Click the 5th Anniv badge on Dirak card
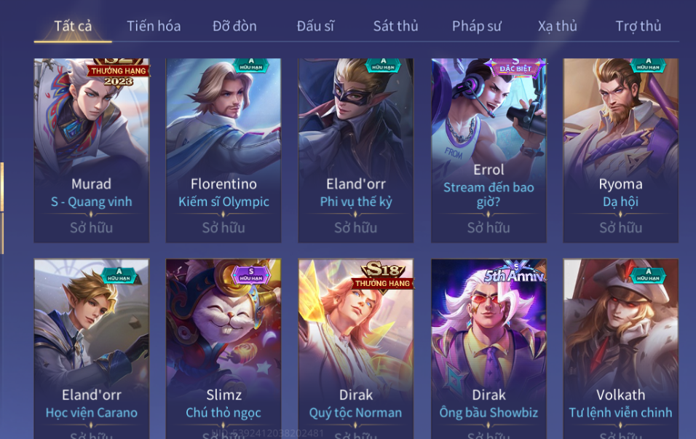The image size is (696, 439). pyautogui.click(x=515, y=273)
